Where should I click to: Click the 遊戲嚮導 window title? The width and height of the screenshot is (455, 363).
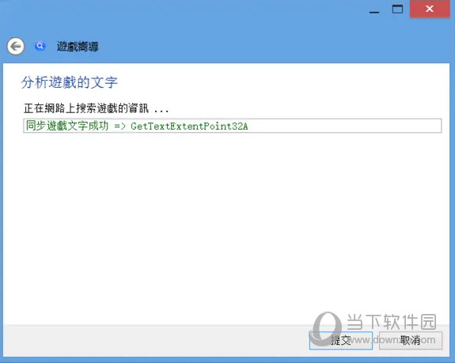click(x=78, y=46)
